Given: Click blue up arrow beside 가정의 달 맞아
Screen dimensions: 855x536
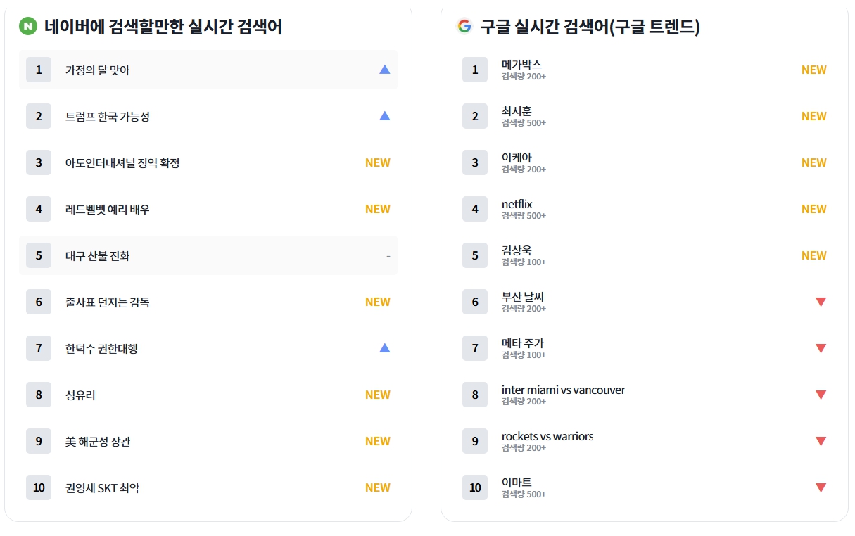Looking at the screenshot, I should (x=384, y=70).
